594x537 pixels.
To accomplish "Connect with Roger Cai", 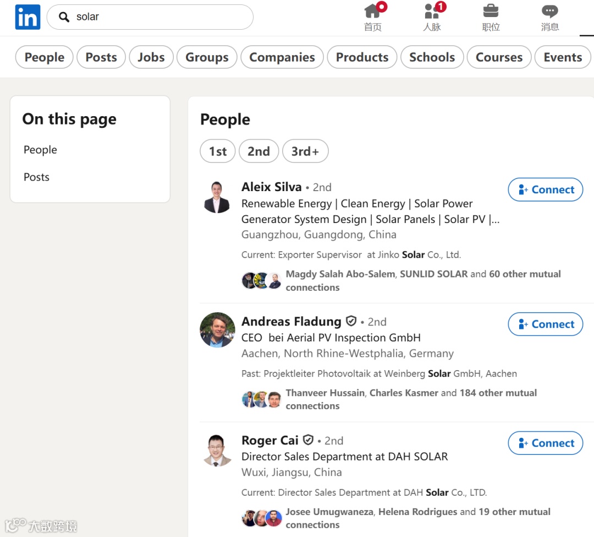I will pyautogui.click(x=546, y=443).
